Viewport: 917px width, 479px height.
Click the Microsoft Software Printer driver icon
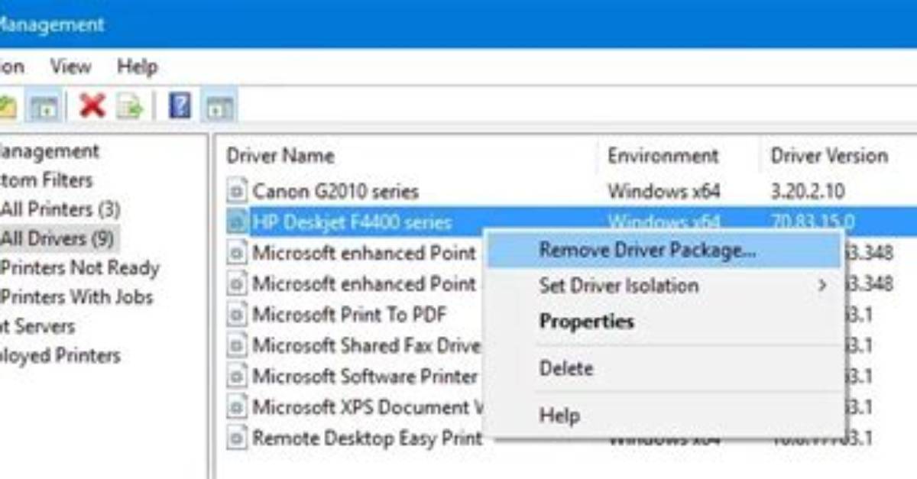pos(238,377)
